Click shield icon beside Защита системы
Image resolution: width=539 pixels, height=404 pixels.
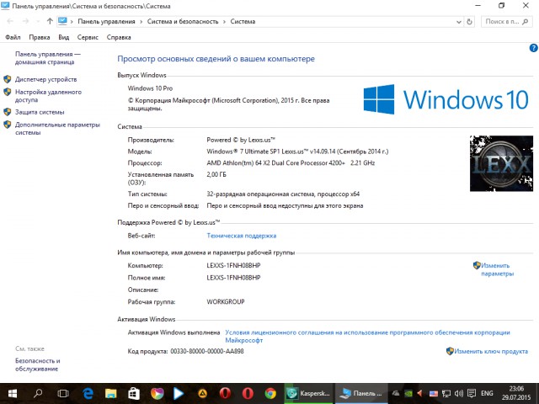point(8,112)
